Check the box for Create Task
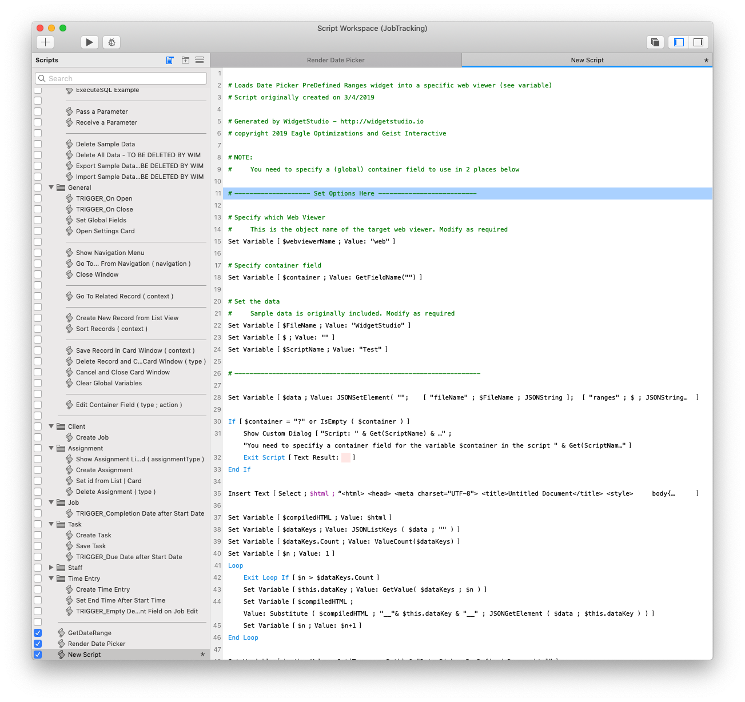745x702 pixels. click(38, 535)
